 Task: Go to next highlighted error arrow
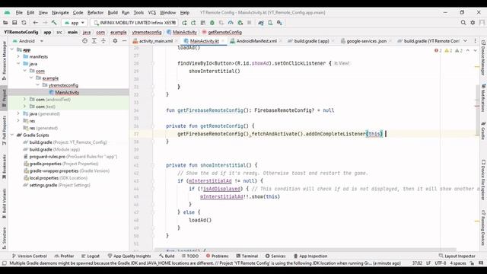pos(475,51)
